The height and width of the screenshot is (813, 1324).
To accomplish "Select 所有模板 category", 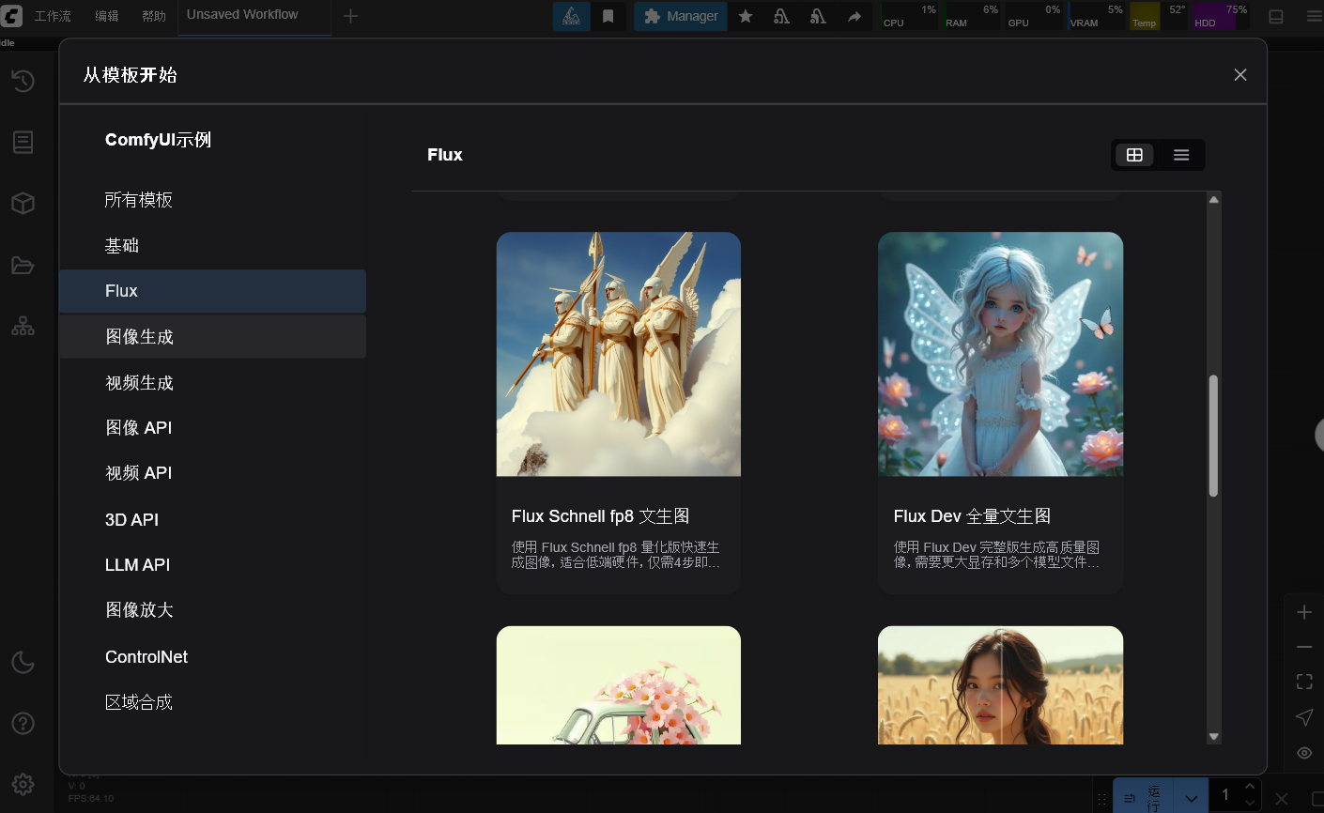I will click(x=212, y=200).
